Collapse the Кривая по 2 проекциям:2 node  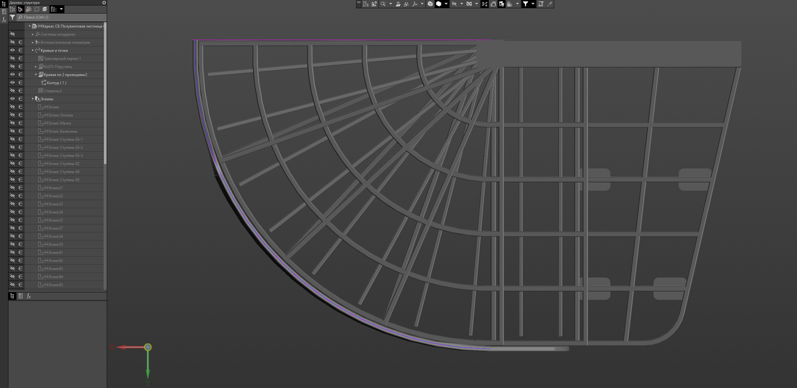[35, 75]
